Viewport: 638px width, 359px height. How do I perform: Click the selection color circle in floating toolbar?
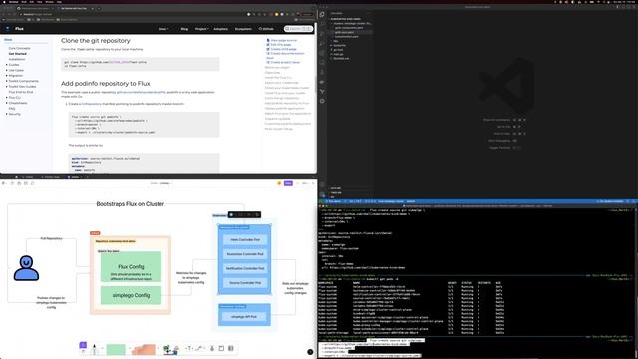tap(231, 215)
